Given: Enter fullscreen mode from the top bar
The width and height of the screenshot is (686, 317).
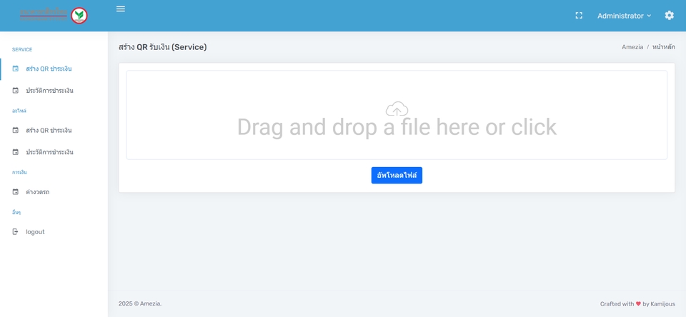Looking at the screenshot, I should [x=579, y=16].
